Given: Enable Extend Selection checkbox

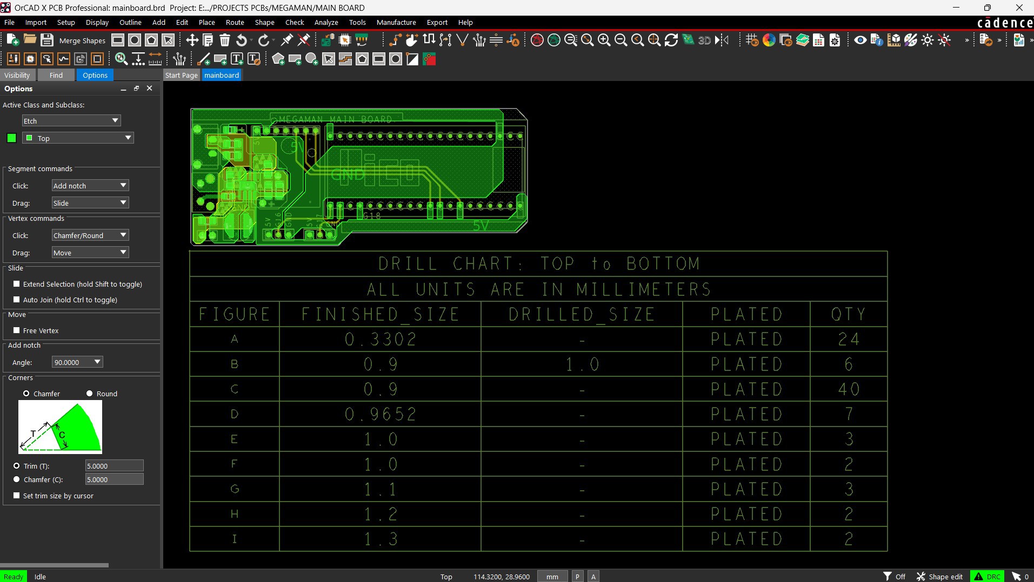Looking at the screenshot, I should click(x=17, y=284).
